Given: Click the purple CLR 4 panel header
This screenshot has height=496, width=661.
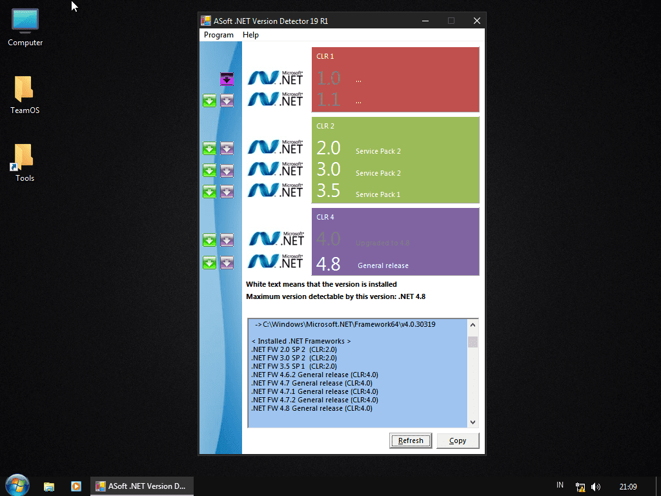Looking at the screenshot, I should pos(325,217).
